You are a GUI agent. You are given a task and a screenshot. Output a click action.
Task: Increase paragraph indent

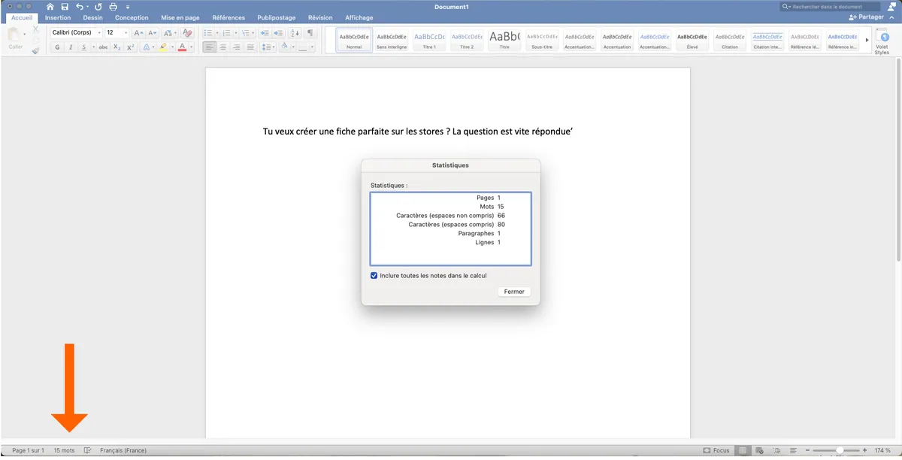tap(278, 33)
